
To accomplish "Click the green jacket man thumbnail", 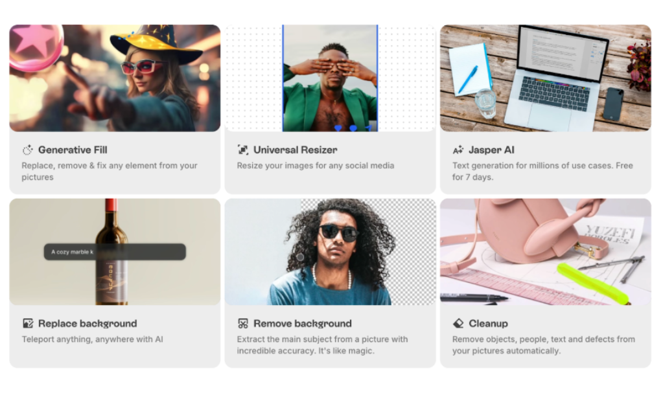I will click(331, 78).
